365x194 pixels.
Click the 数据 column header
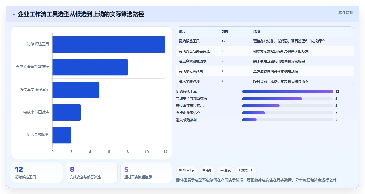pos(225,31)
